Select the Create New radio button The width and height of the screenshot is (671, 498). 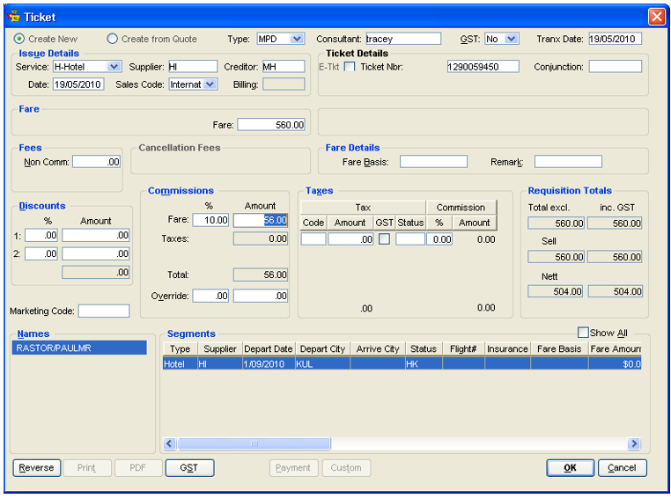pos(18,39)
